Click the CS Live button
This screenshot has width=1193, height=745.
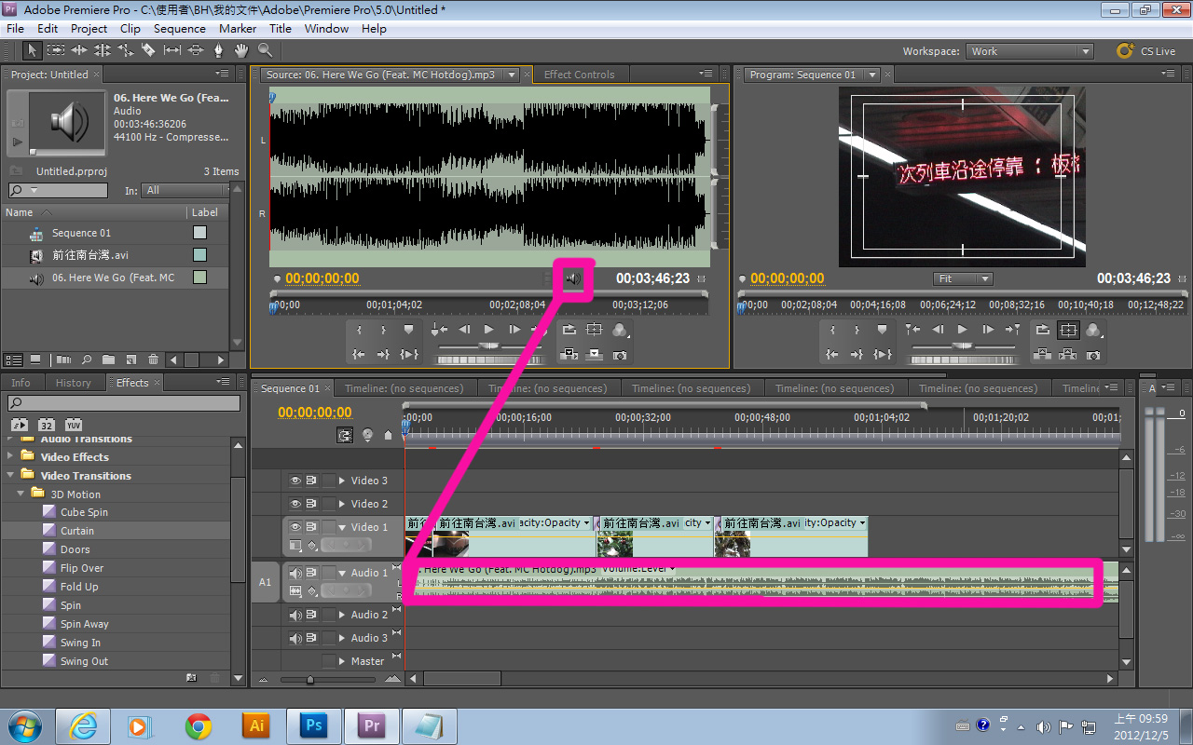[1146, 51]
